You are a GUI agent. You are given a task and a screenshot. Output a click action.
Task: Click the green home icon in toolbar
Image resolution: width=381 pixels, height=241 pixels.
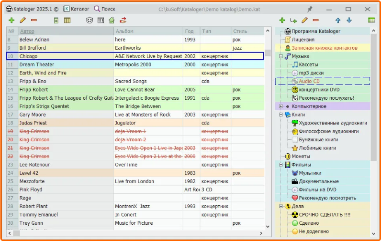pos(112,21)
